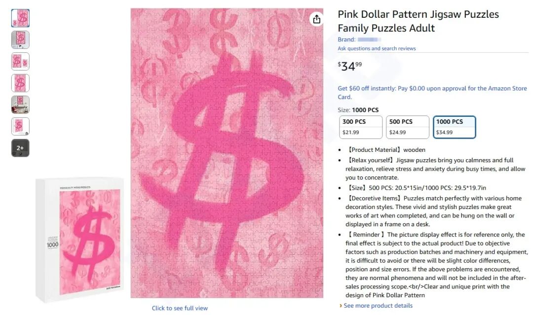Open Ask questions and search reviews
Viewport: 533px width, 315px height.
click(377, 48)
